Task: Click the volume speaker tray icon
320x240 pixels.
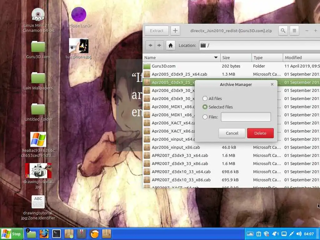Action: [x=299, y=234]
